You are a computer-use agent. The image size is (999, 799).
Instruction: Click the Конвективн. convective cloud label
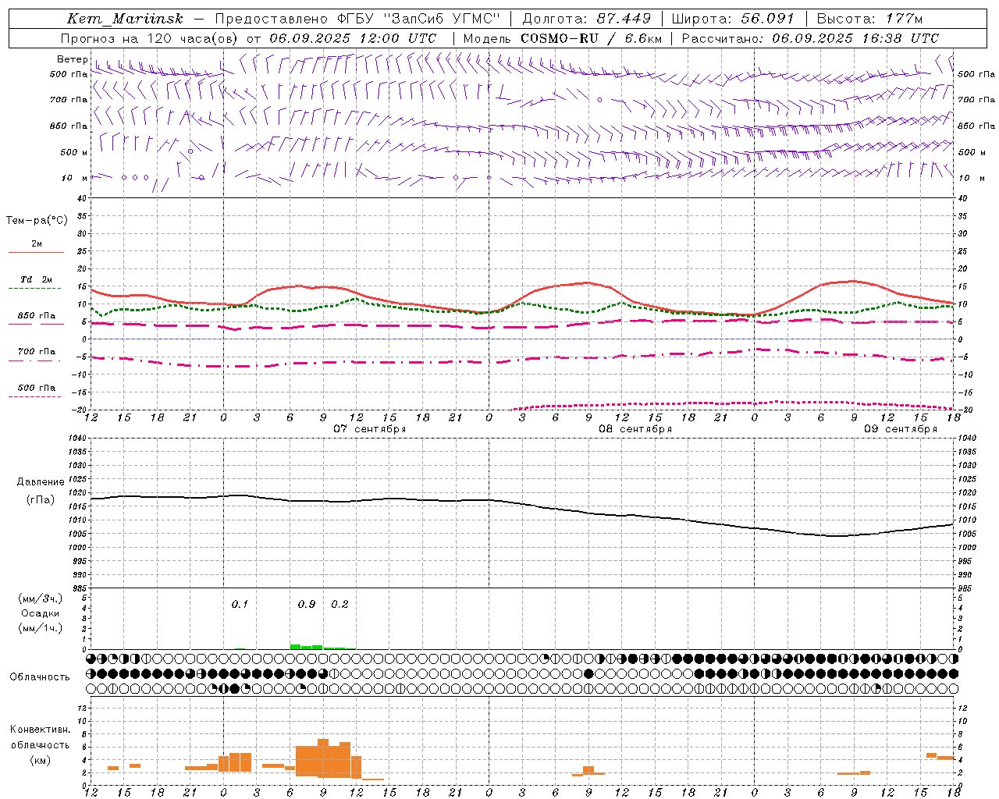pyautogui.click(x=40, y=730)
